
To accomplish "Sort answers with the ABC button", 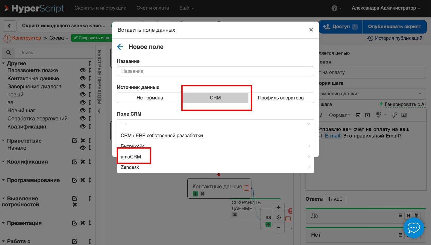I will coord(335,199).
